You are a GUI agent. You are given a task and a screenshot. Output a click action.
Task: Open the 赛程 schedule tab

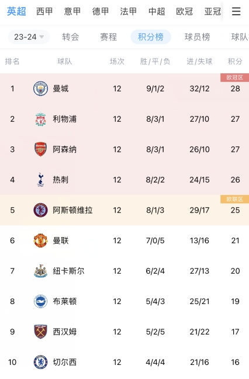click(109, 37)
